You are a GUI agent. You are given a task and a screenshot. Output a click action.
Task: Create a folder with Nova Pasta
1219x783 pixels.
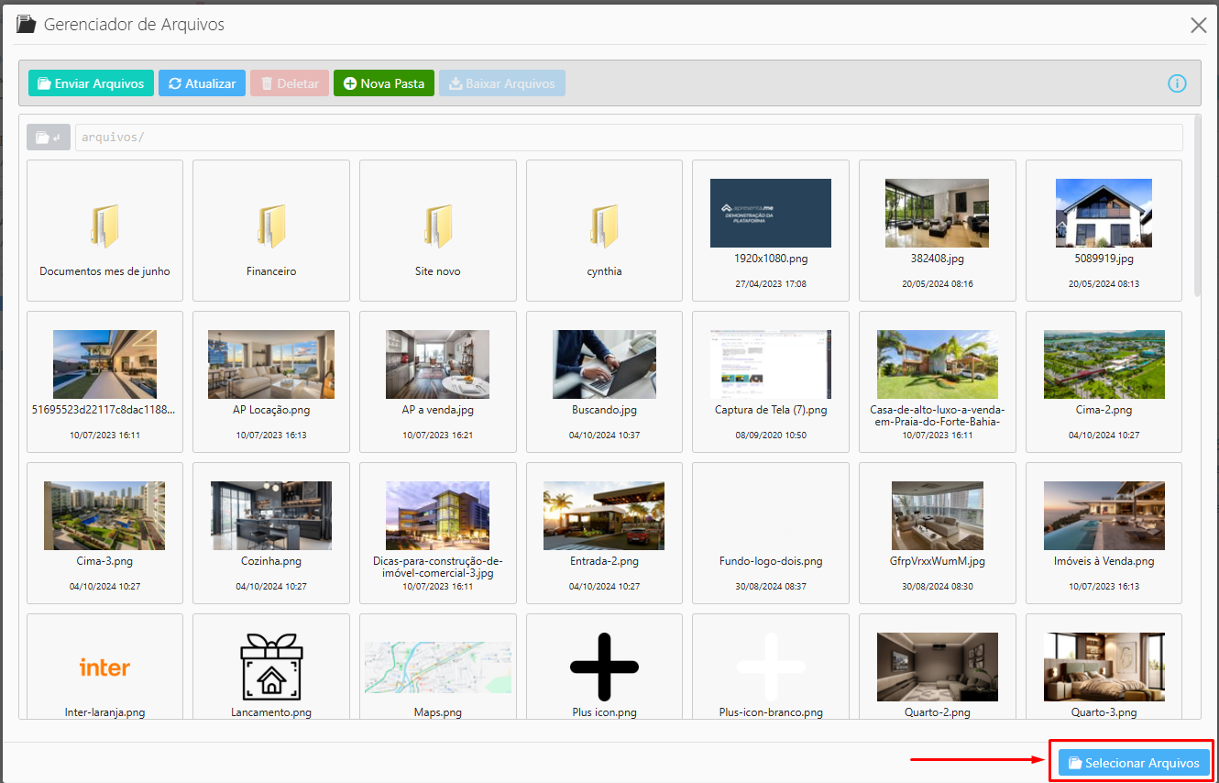(383, 83)
